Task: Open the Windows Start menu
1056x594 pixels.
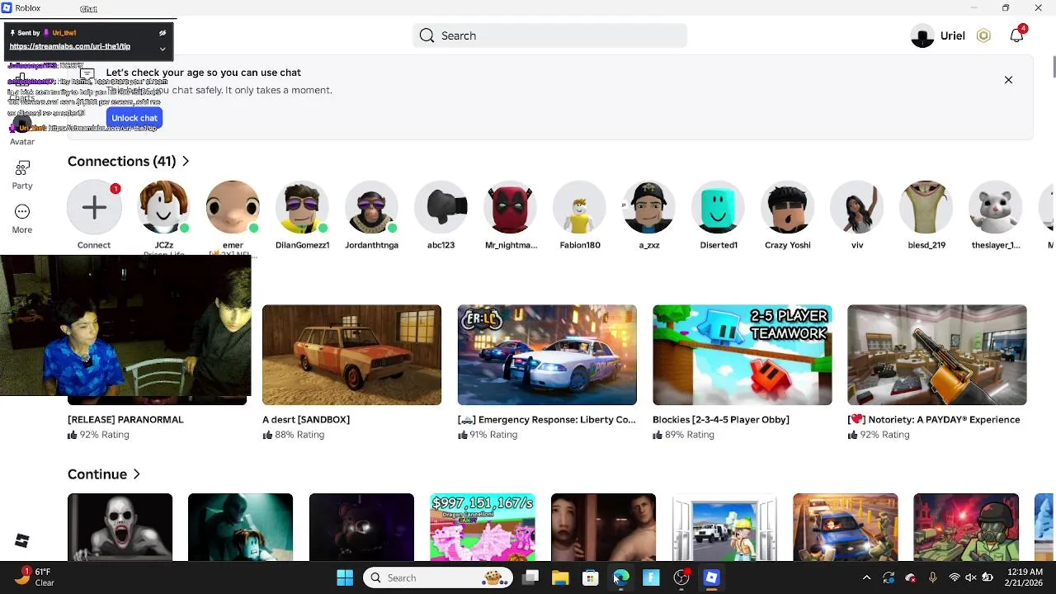Action: [345, 577]
